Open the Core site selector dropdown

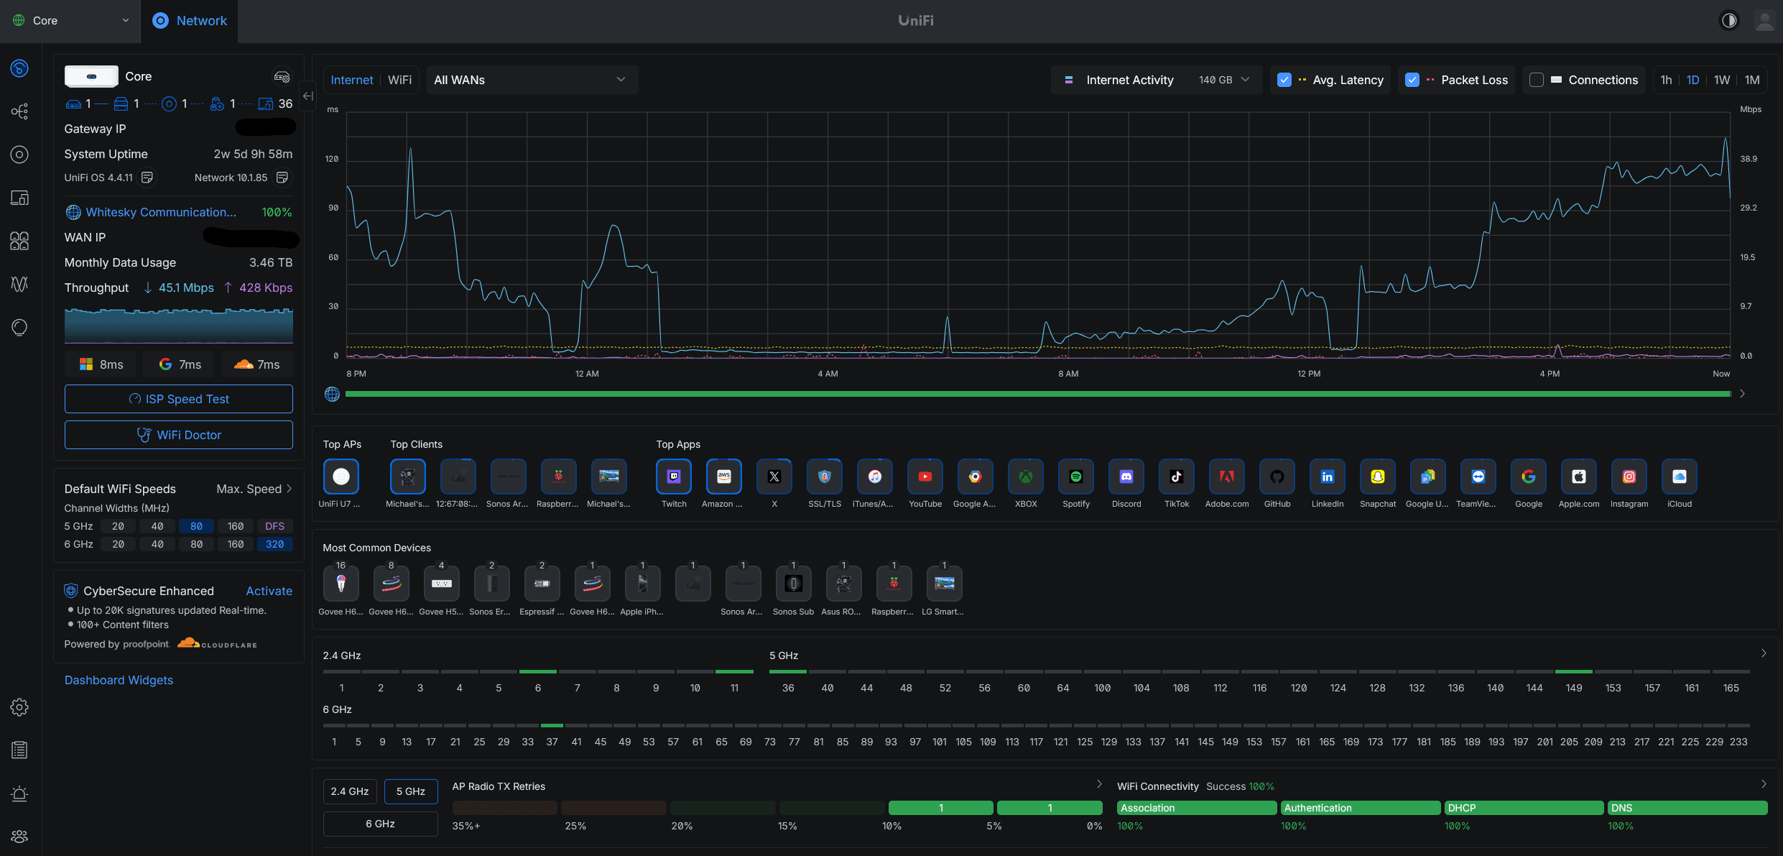coord(70,21)
